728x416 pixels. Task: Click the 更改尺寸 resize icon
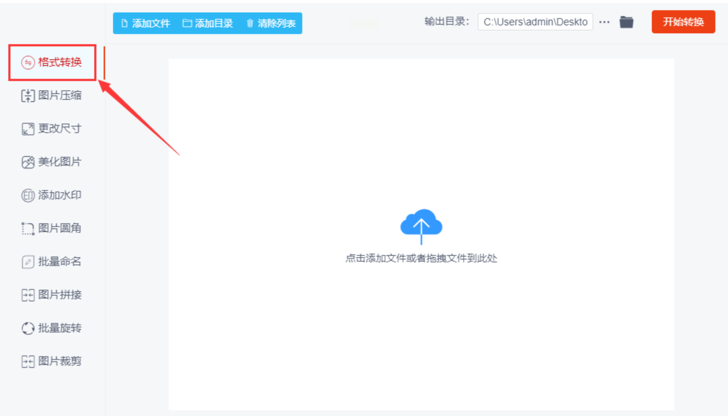point(28,129)
